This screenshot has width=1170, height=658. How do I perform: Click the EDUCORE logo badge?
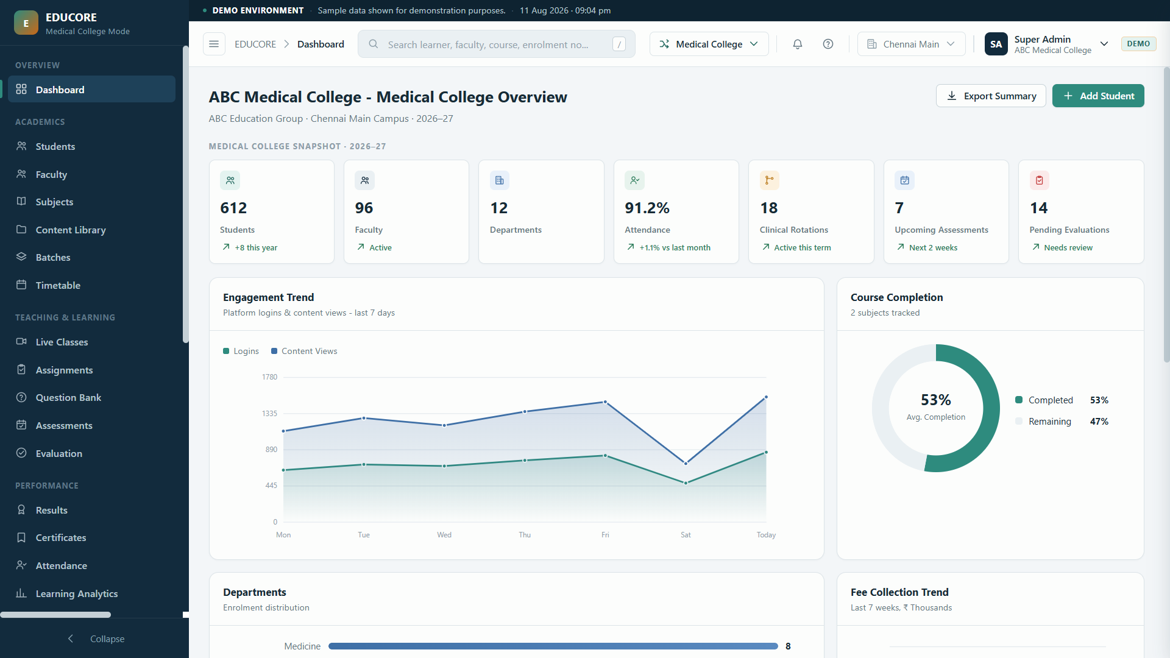click(x=26, y=23)
